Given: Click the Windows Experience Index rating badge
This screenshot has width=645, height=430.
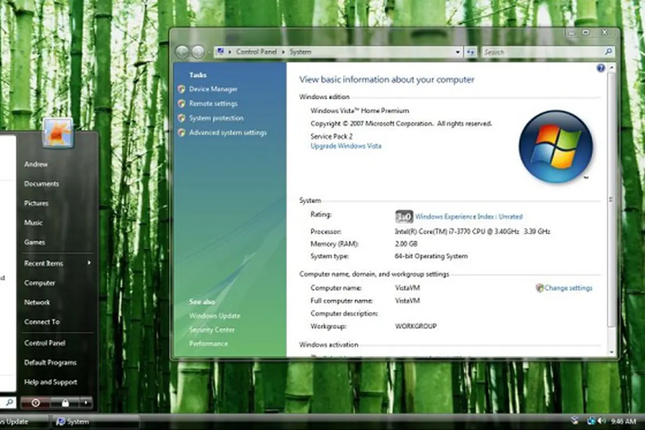Looking at the screenshot, I should coord(404,217).
